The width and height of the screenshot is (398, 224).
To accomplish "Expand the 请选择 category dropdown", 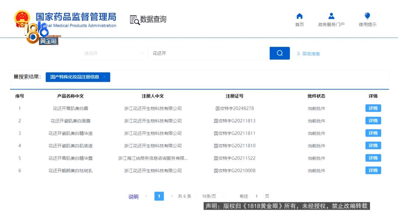I will [x=114, y=53].
